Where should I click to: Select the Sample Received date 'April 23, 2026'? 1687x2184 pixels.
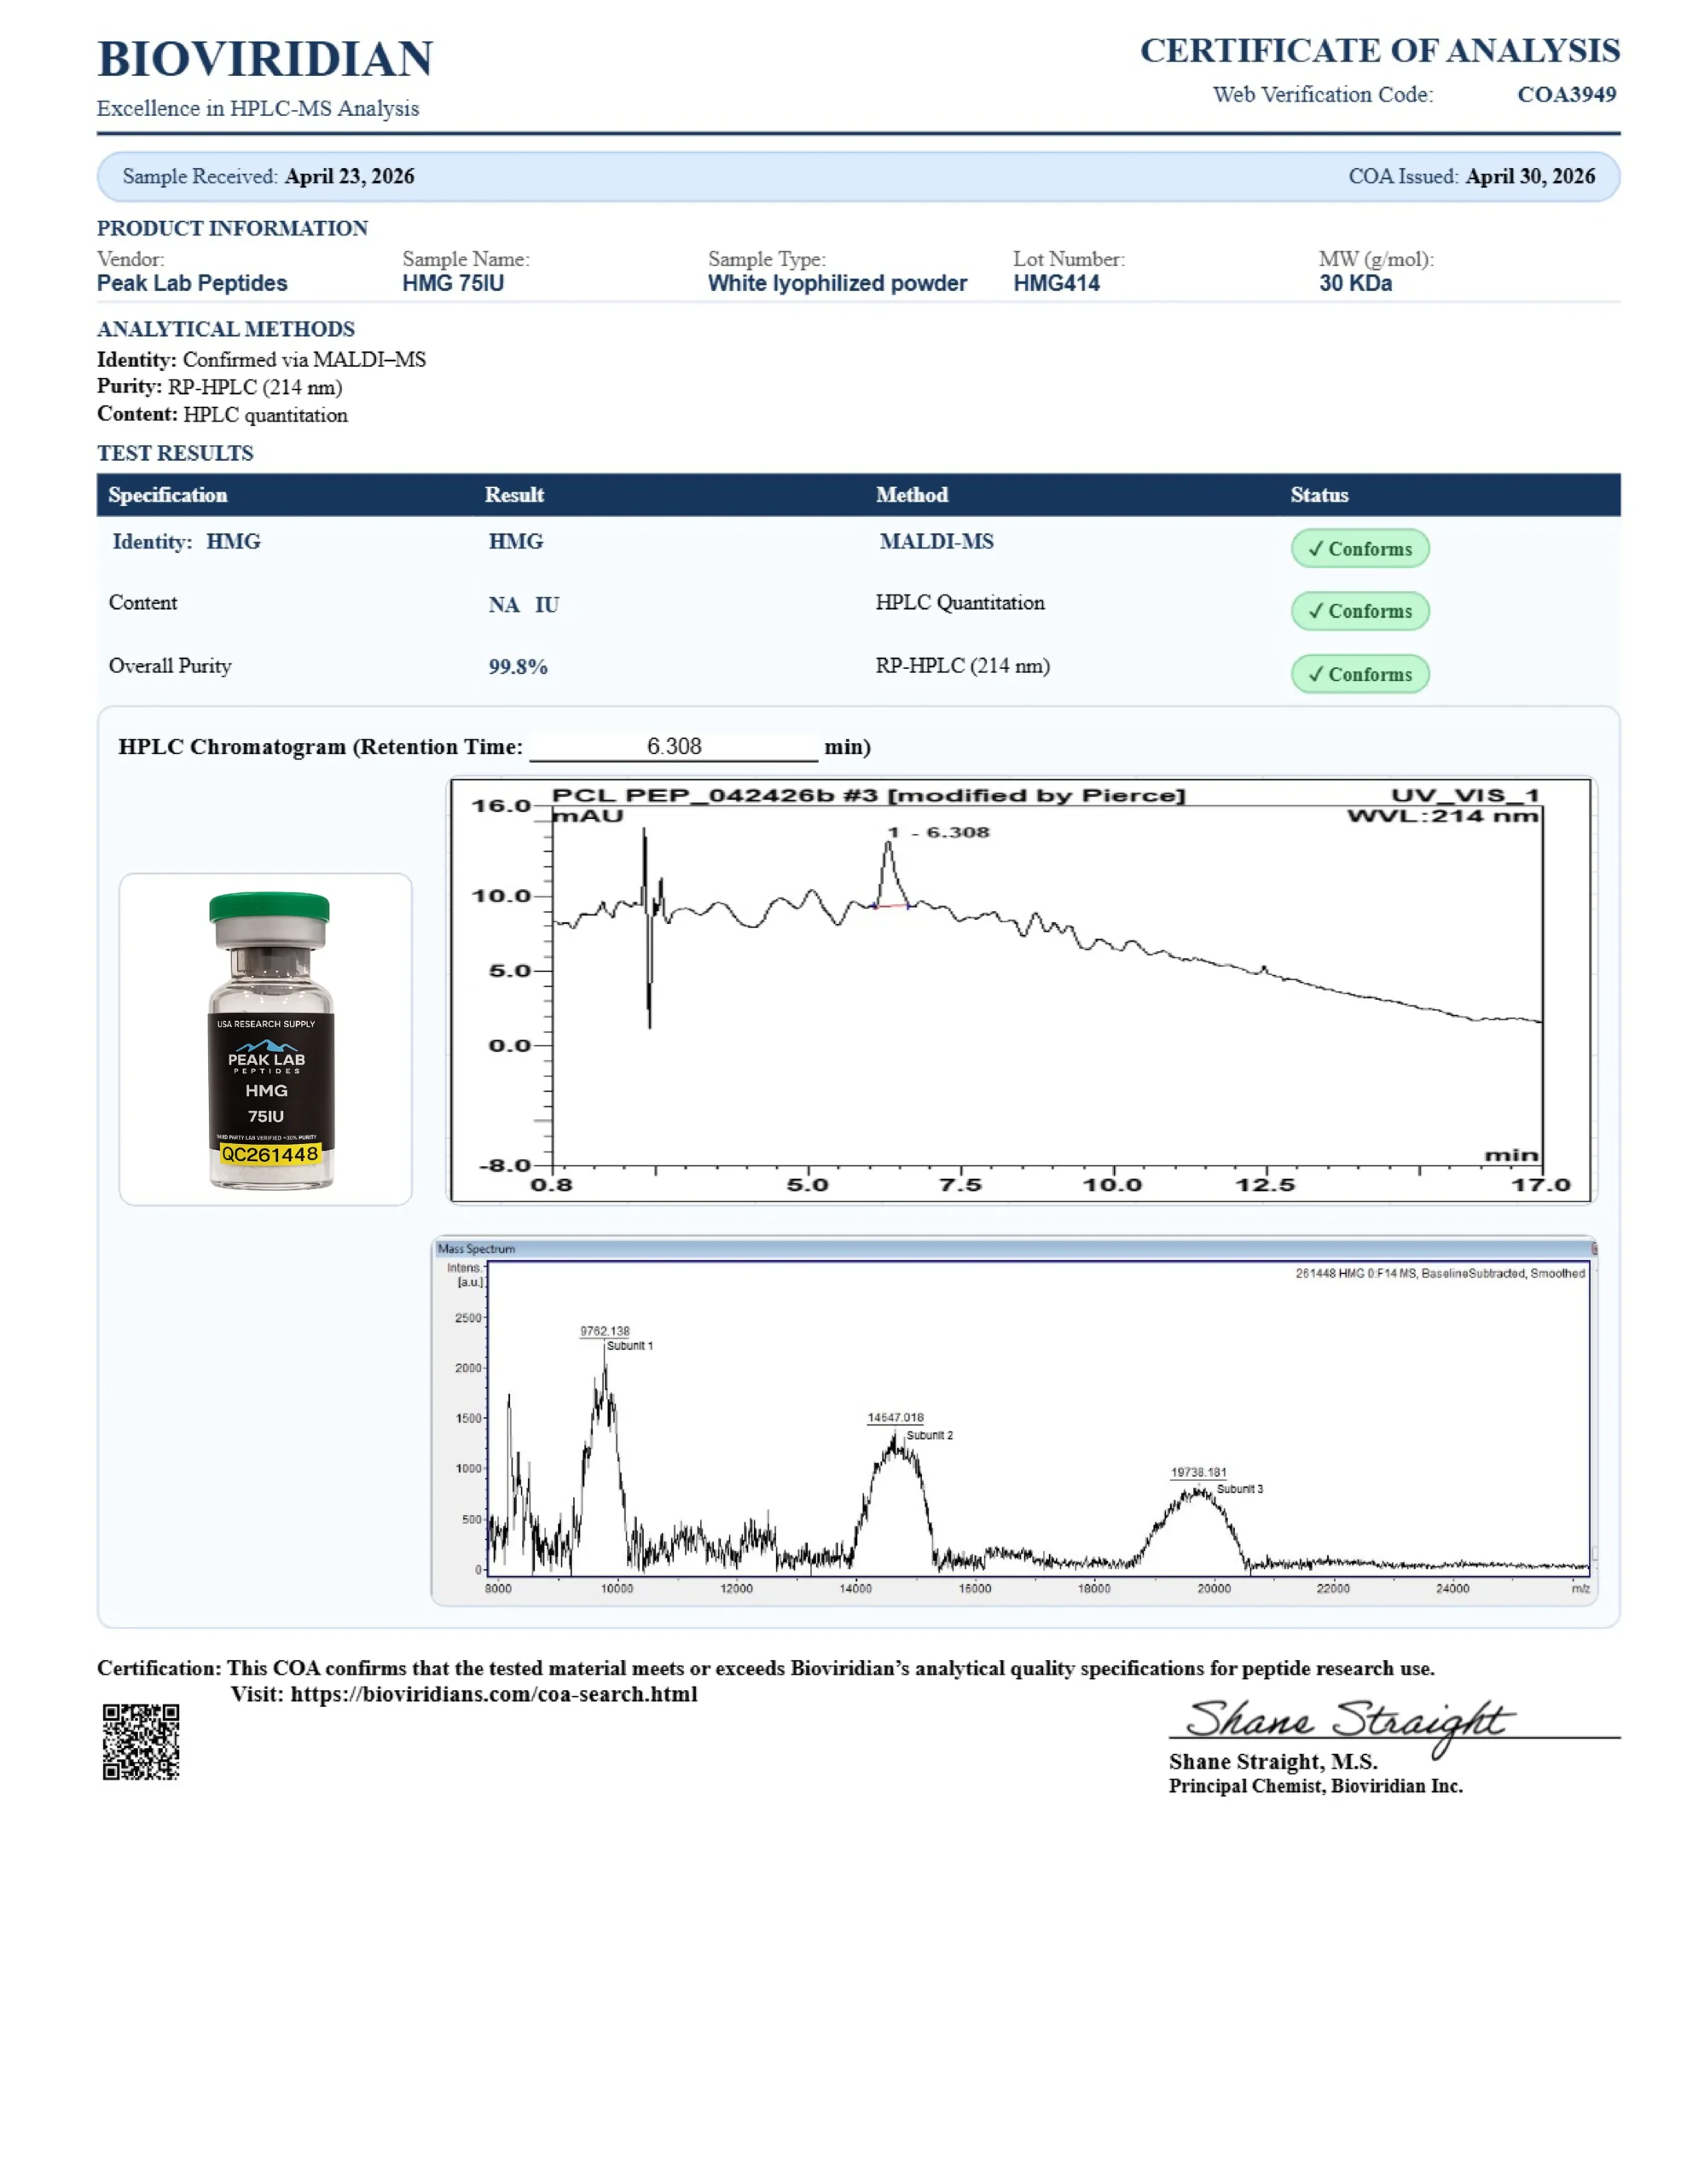[350, 176]
